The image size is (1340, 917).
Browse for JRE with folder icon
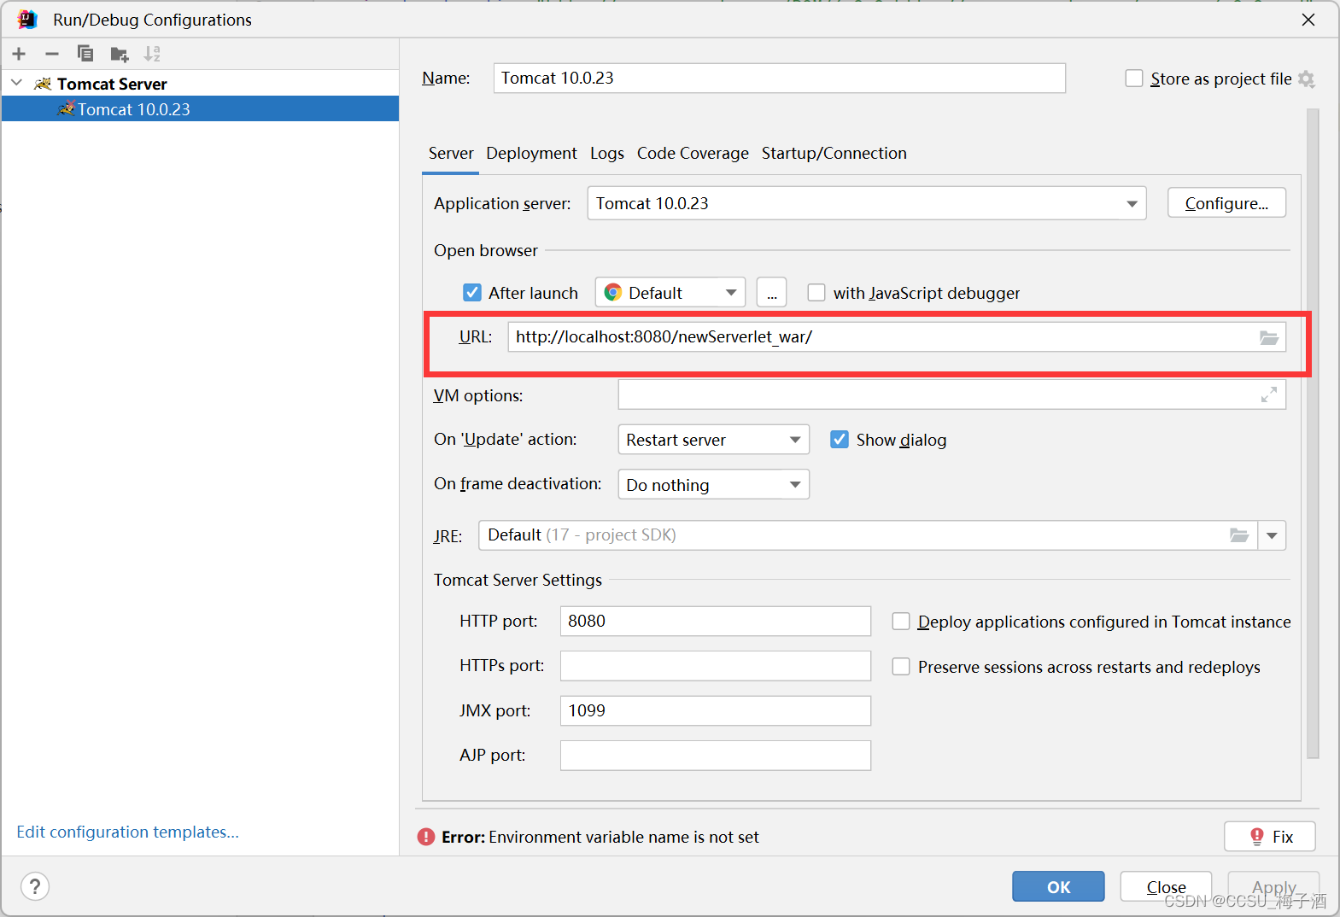(1239, 535)
